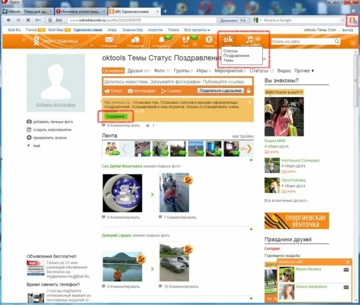Click the thumbs-up like icon under status

click(x=148, y=126)
